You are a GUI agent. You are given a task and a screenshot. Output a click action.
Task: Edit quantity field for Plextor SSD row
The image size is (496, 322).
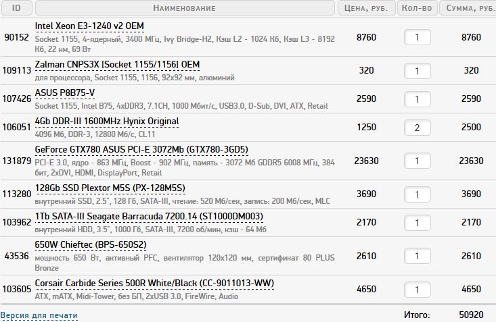pyautogui.click(x=417, y=194)
